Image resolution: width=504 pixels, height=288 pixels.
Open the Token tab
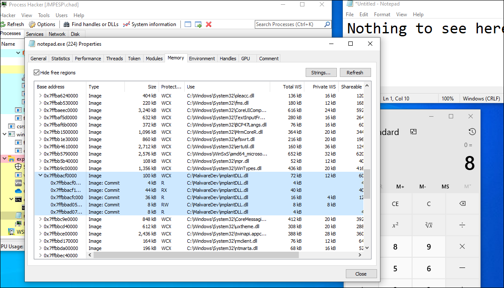click(x=134, y=59)
